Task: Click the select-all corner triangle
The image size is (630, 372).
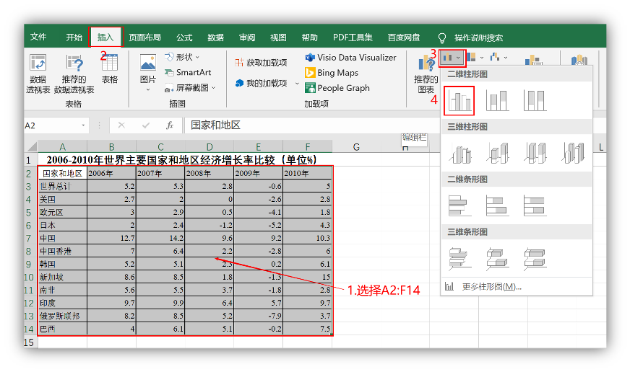Action: 31,147
